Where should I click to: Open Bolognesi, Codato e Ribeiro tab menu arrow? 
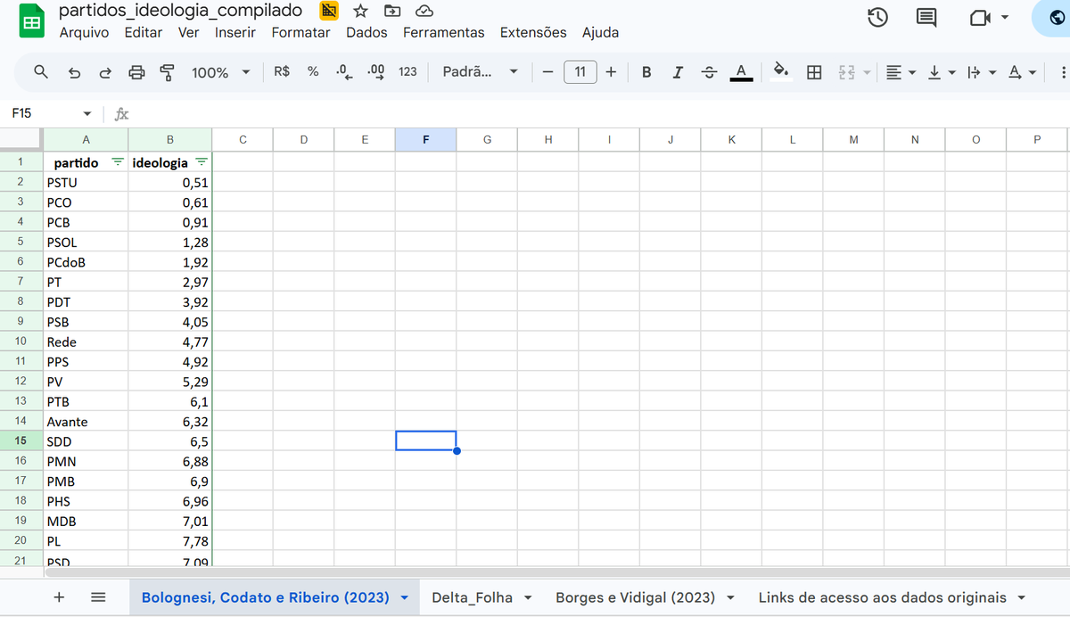tap(405, 598)
